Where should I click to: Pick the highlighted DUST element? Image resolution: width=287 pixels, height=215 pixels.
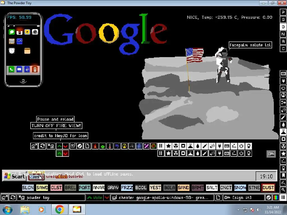click(x=268, y=188)
